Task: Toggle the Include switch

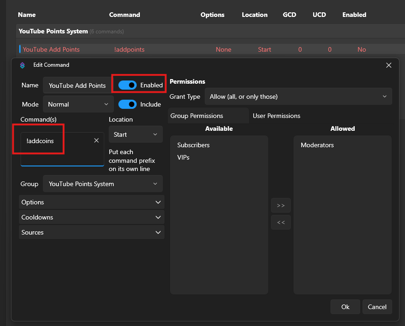Action: (x=128, y=104)
